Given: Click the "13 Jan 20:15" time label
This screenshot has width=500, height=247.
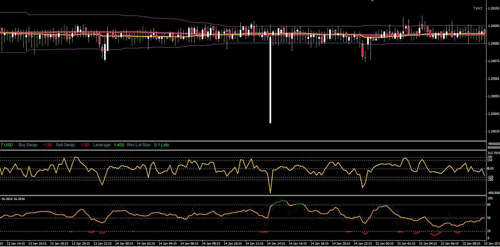Looking at the screenshot, I should (x=81, y=243).
